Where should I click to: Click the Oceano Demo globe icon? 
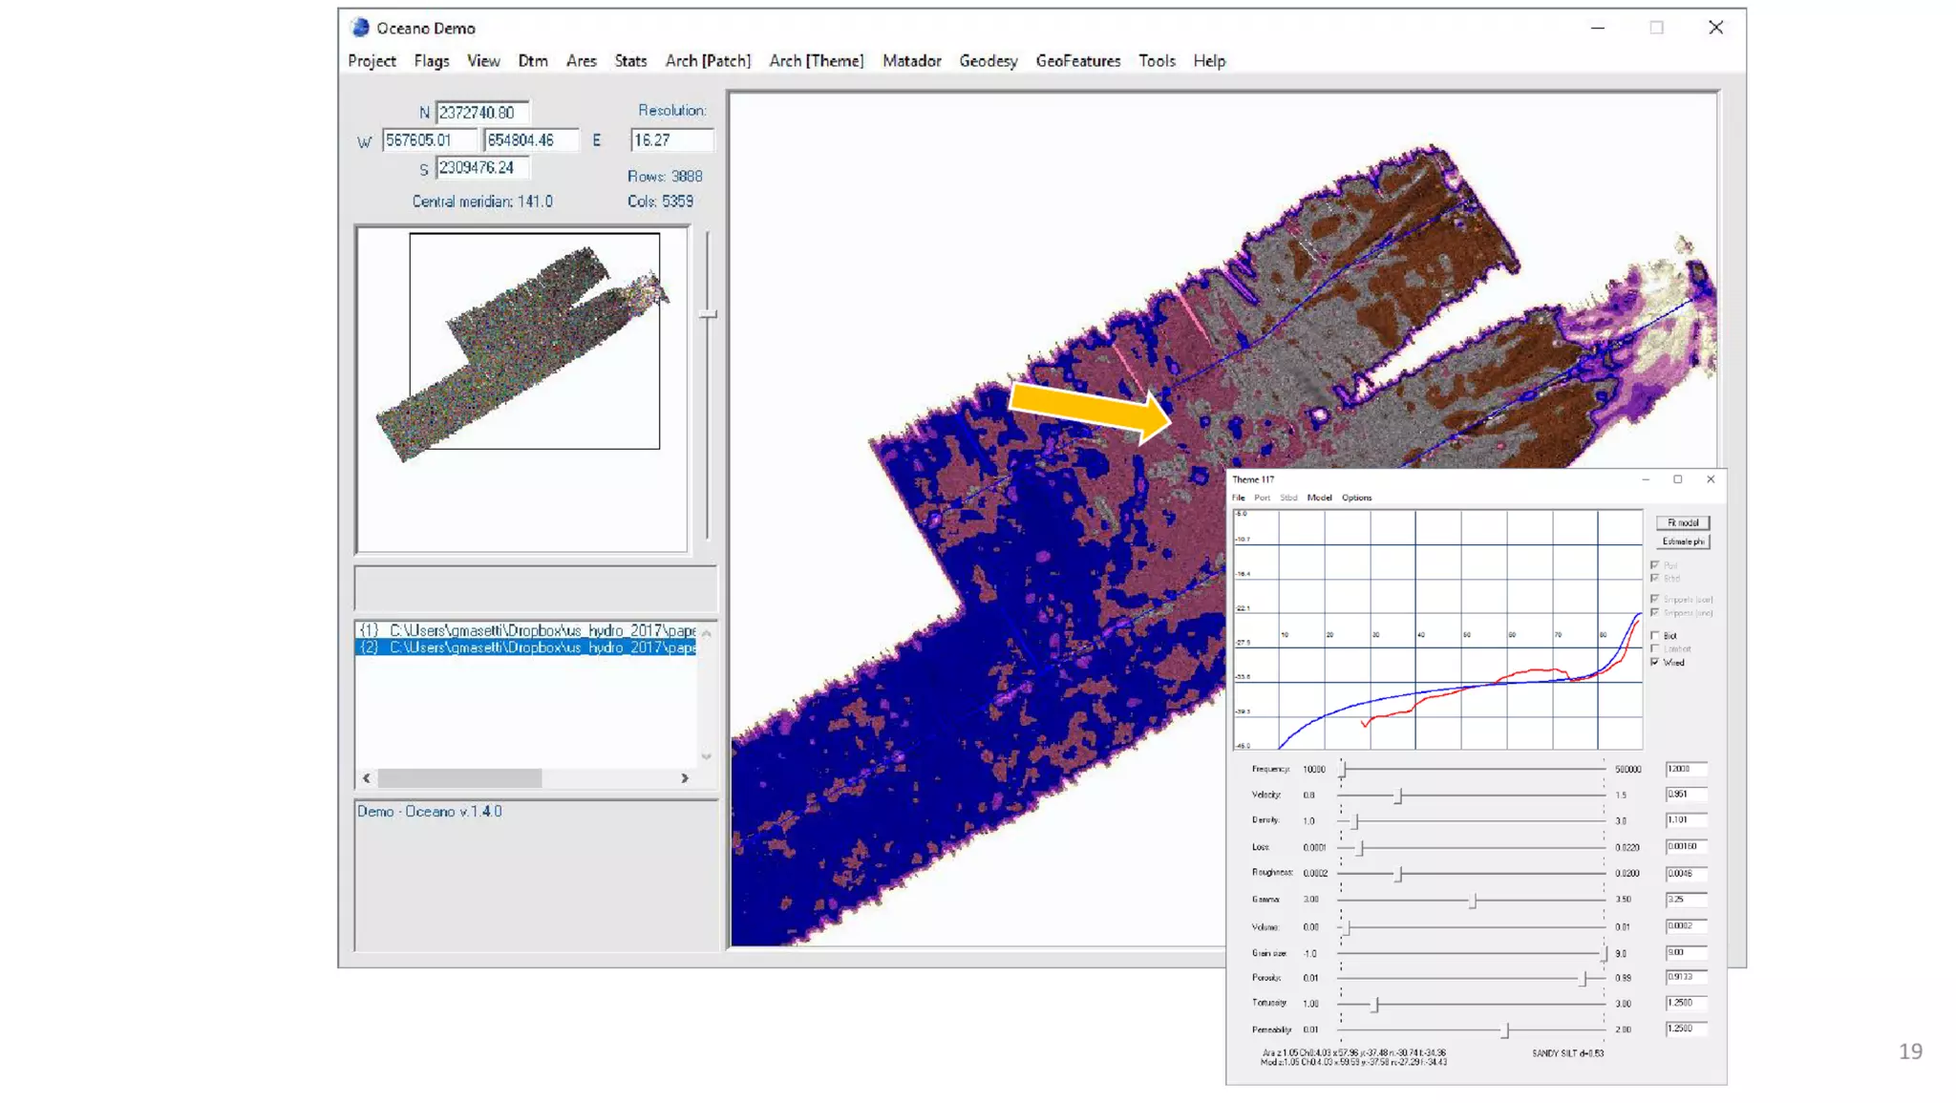[360, 28]
